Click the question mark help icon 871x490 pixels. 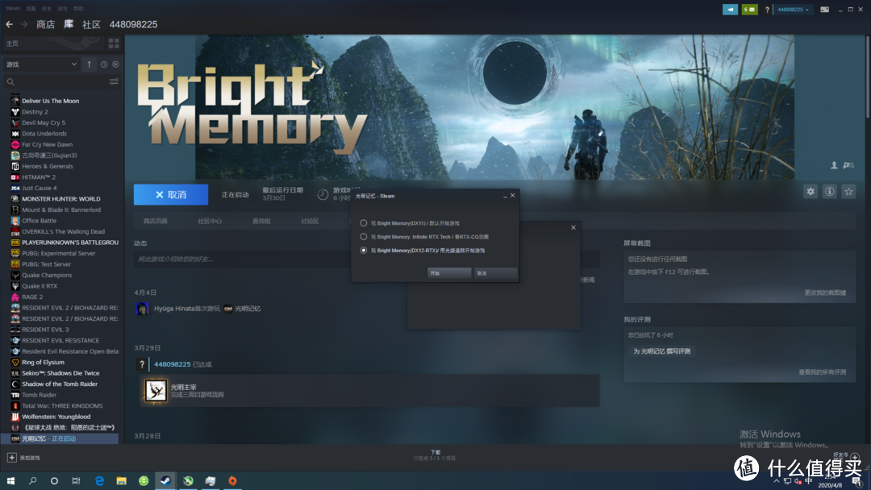pyautogui.click(x=767, y=10)
